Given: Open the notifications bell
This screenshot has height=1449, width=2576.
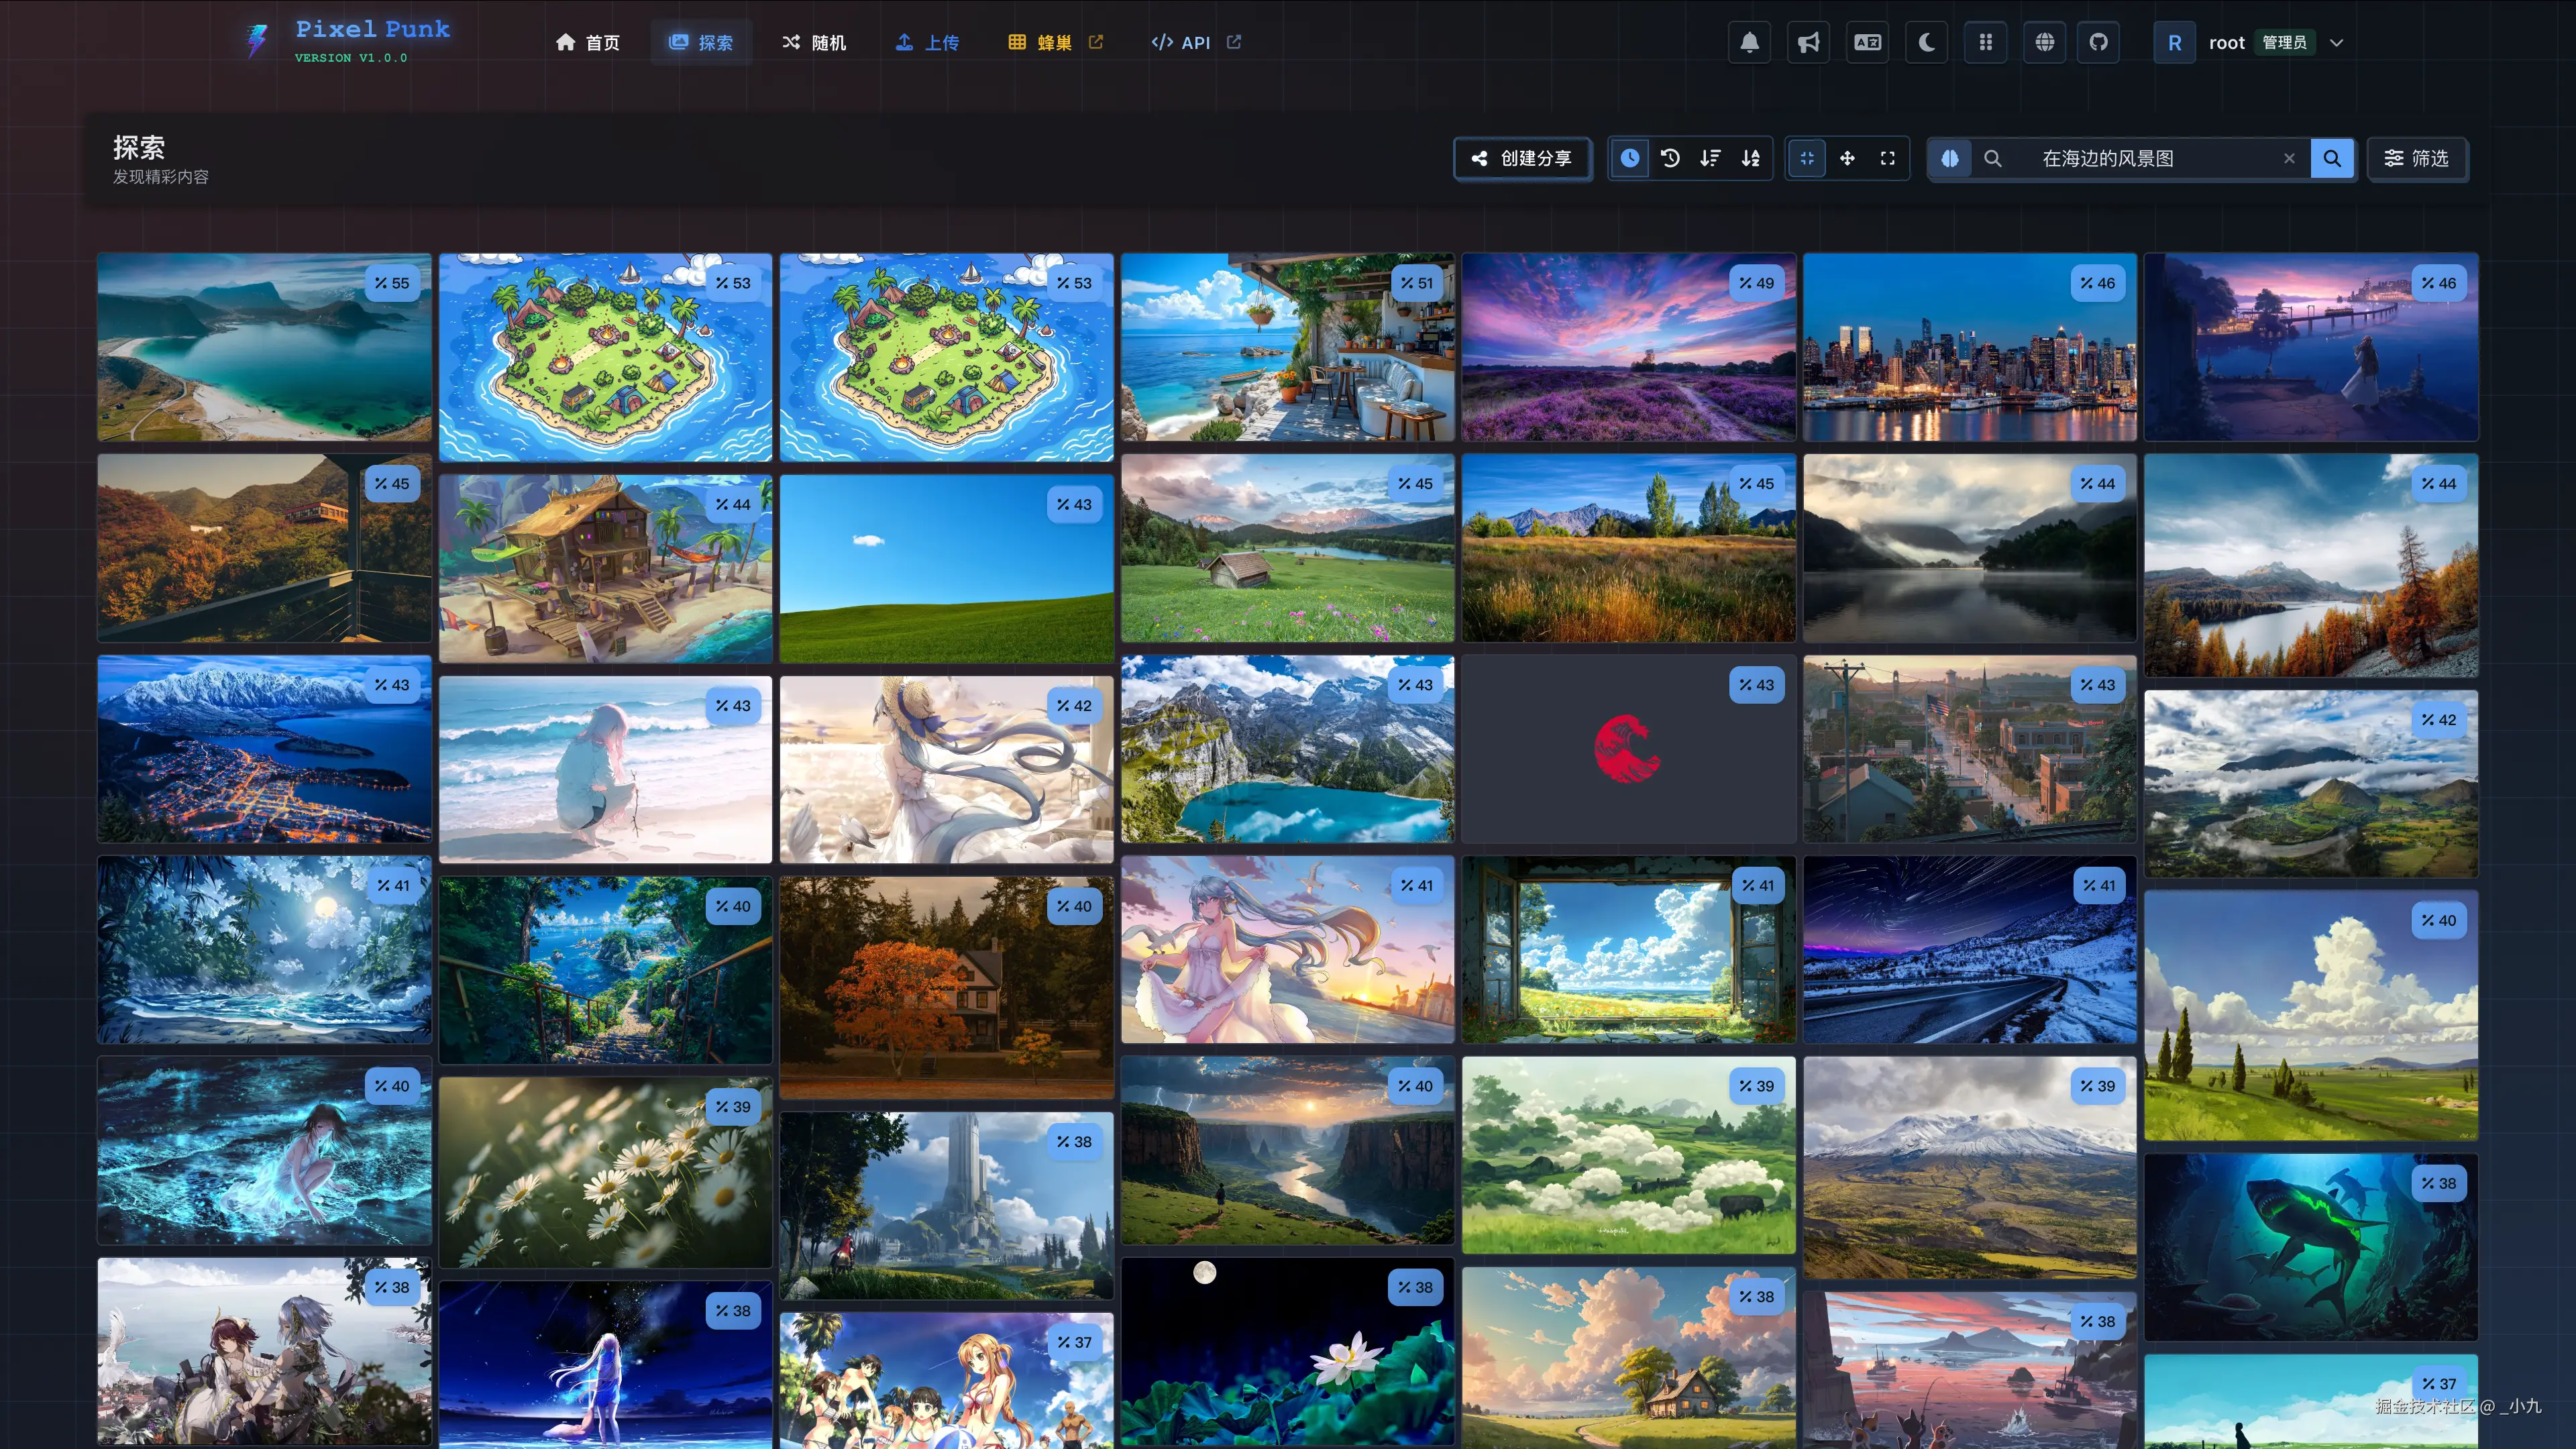Looking at the screenshot, I should (1749, 42).
